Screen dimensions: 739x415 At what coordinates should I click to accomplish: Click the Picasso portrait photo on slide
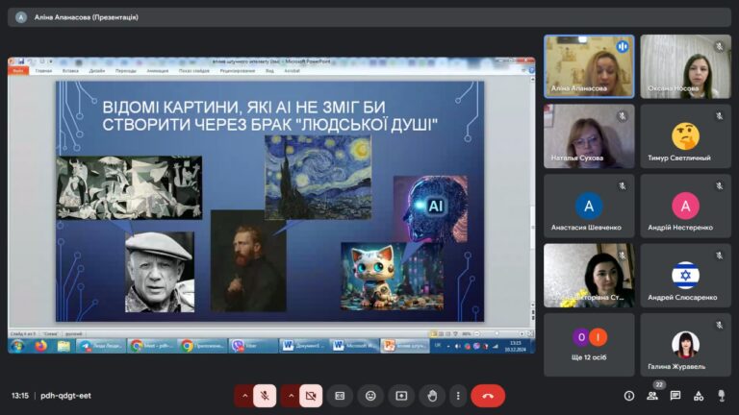(x=160, y=272)
